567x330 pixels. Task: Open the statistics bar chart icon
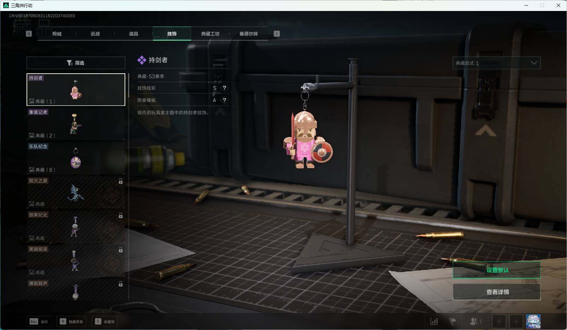[434, 322]
